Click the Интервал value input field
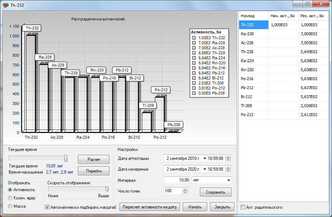 [177, 180]
